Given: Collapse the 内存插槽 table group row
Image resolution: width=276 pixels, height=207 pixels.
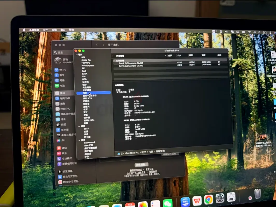Looking at the screenshot, I should (x=115, y=61).
